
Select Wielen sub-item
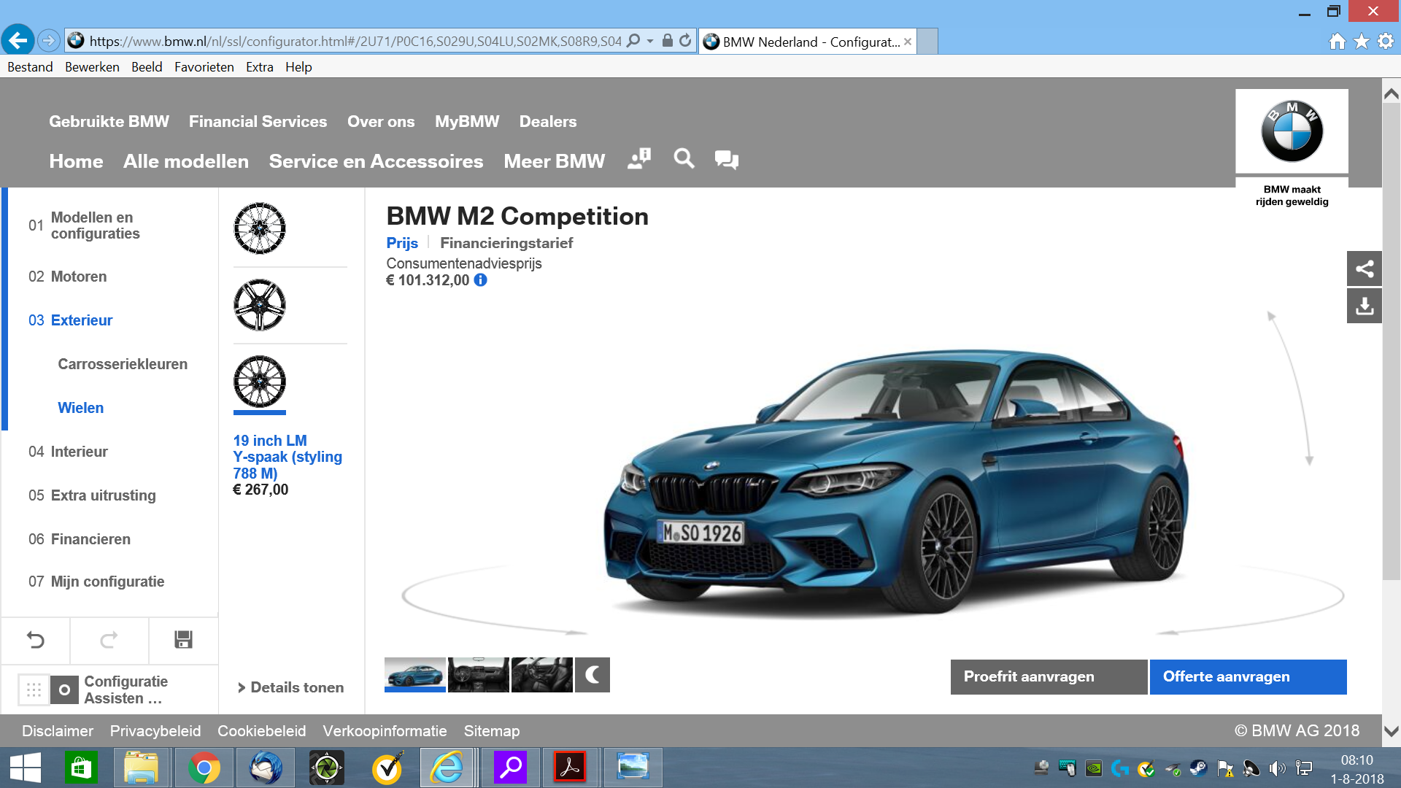pyautogui.click(x=80, y=408)
